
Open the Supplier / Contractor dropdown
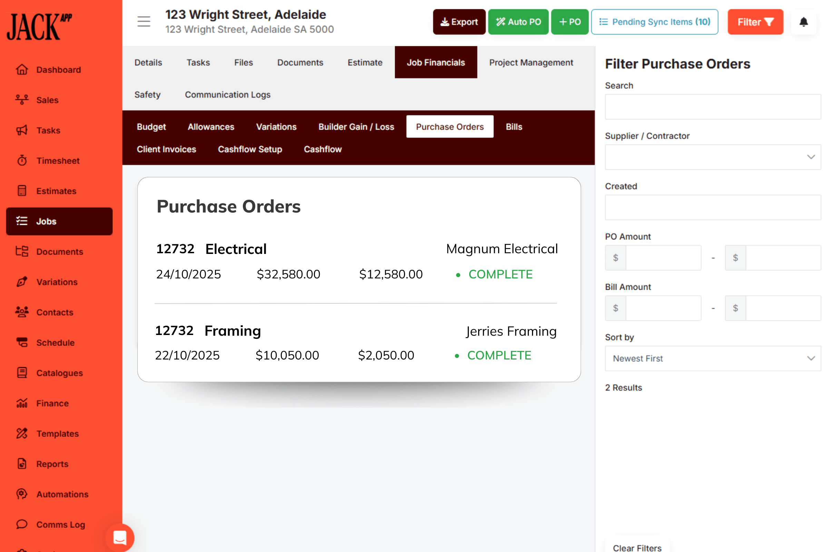pyautogui.click(x=712, y=157)
